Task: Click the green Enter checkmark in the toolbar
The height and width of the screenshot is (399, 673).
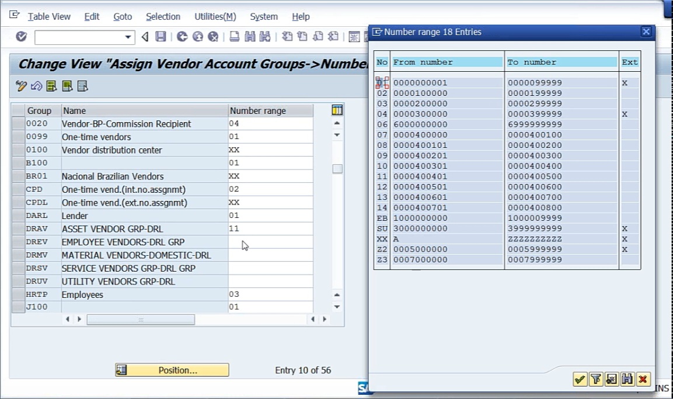Action: [x=21, y=37]
